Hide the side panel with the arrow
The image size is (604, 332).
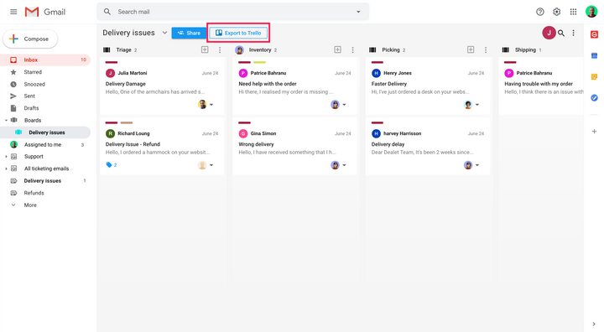click(594, 324)
